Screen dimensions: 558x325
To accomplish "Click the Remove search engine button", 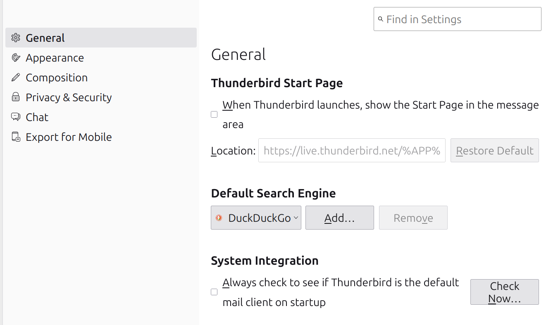I will coord(413,218).
